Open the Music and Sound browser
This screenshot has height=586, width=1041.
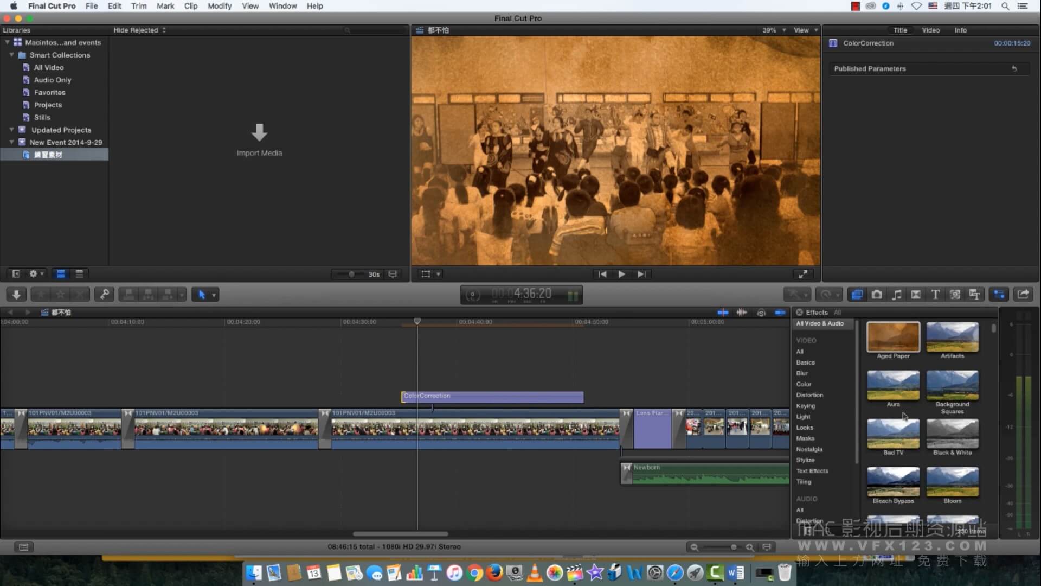[897, 295]
